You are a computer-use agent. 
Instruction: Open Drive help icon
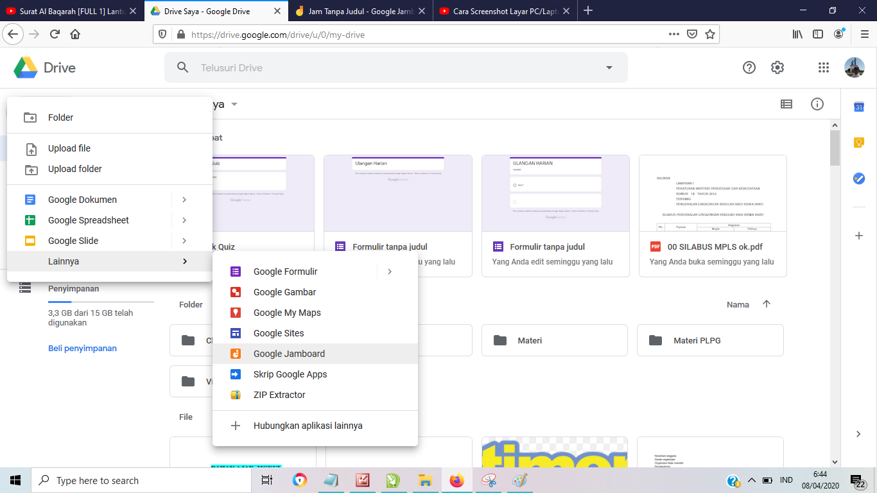point(749,67)
